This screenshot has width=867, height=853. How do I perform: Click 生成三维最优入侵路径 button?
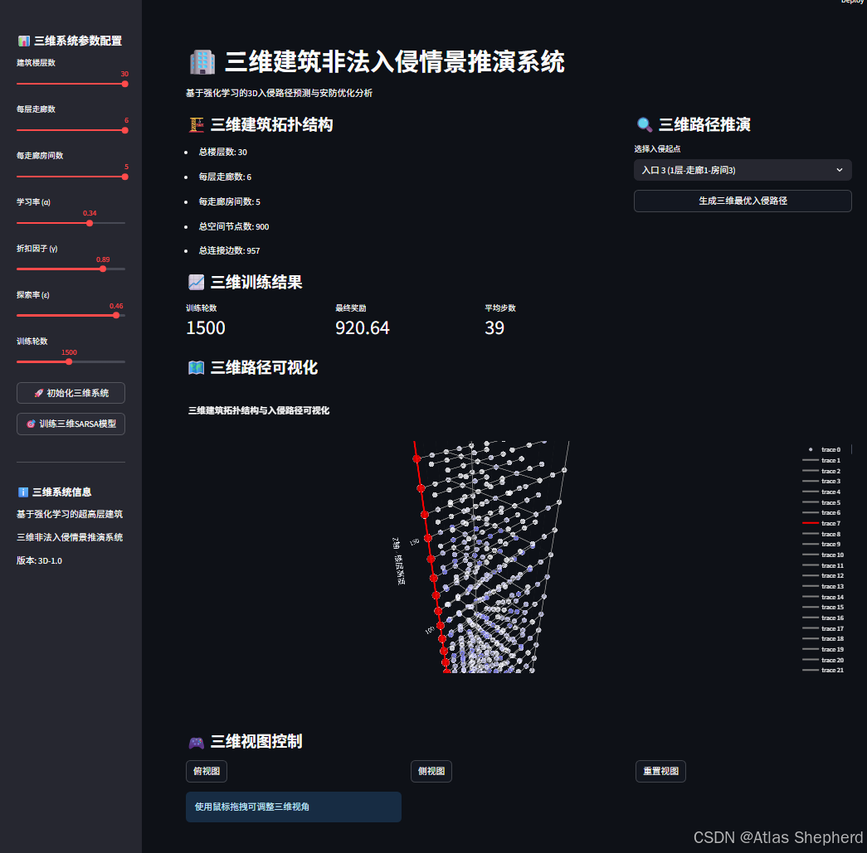click(x=742, y=201)
